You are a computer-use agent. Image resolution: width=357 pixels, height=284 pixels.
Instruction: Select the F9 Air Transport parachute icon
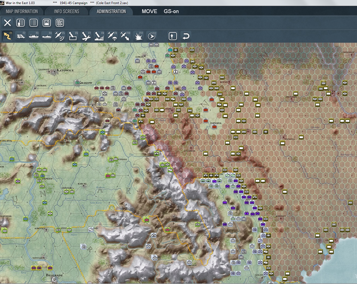[112, 36]
